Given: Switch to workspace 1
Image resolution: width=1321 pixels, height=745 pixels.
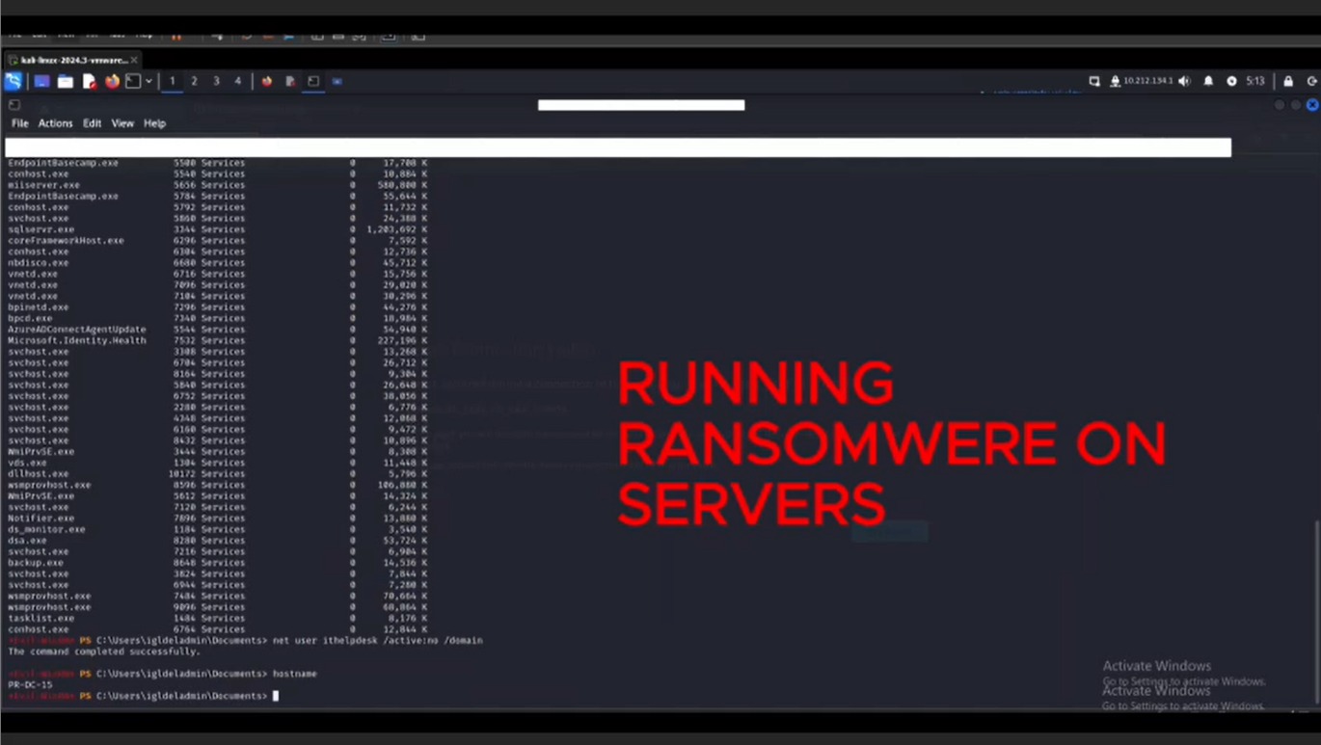Looking at the screenshot, I should [173, 82].
